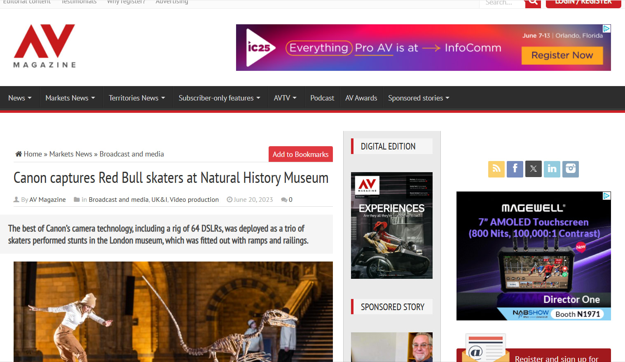Click the Add to Bookmarks button
This screenshot has width=625, height=362.
point(300,154)
